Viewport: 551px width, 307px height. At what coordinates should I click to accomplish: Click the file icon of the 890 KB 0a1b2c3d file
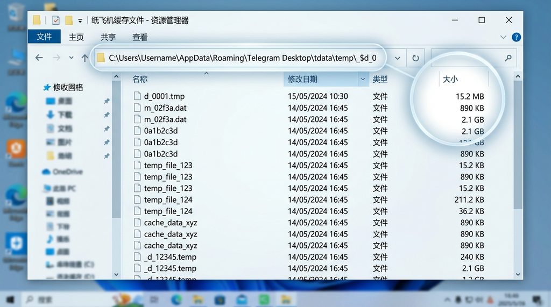tap(137, 154)
